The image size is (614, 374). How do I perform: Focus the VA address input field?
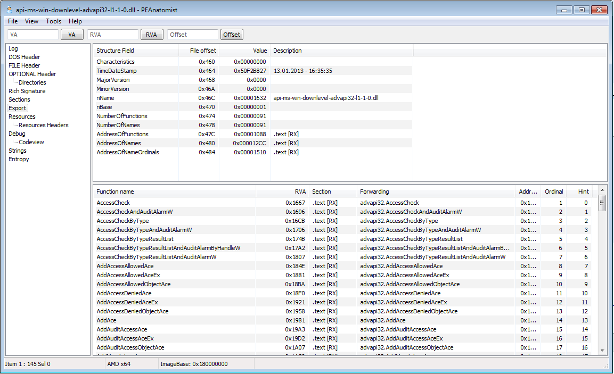[x=33, y=35]
